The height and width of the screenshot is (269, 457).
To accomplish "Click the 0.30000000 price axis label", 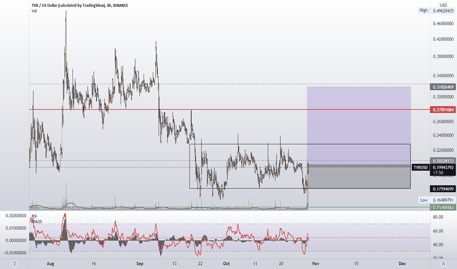I will pos(443,96).
